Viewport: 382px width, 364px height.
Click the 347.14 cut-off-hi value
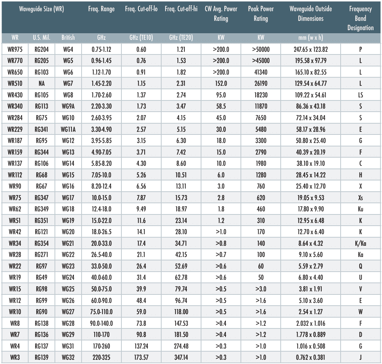click(181, 357)
